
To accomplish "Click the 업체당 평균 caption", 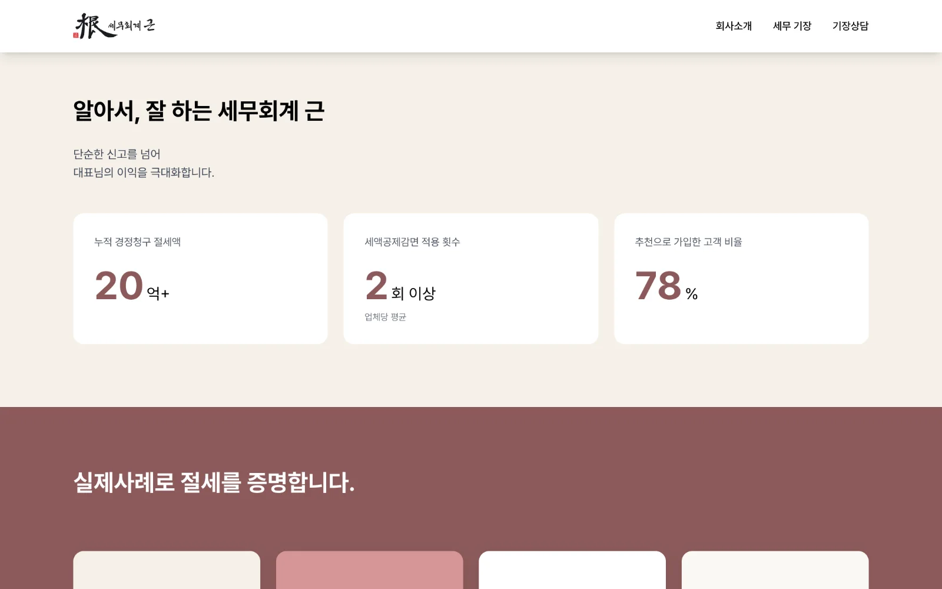I will (385, 317).
